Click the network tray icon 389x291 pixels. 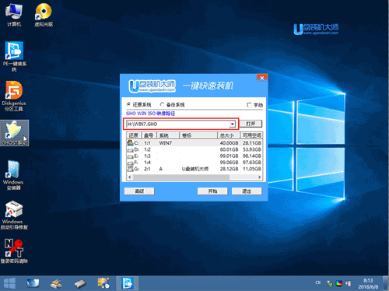pos(349,283)
